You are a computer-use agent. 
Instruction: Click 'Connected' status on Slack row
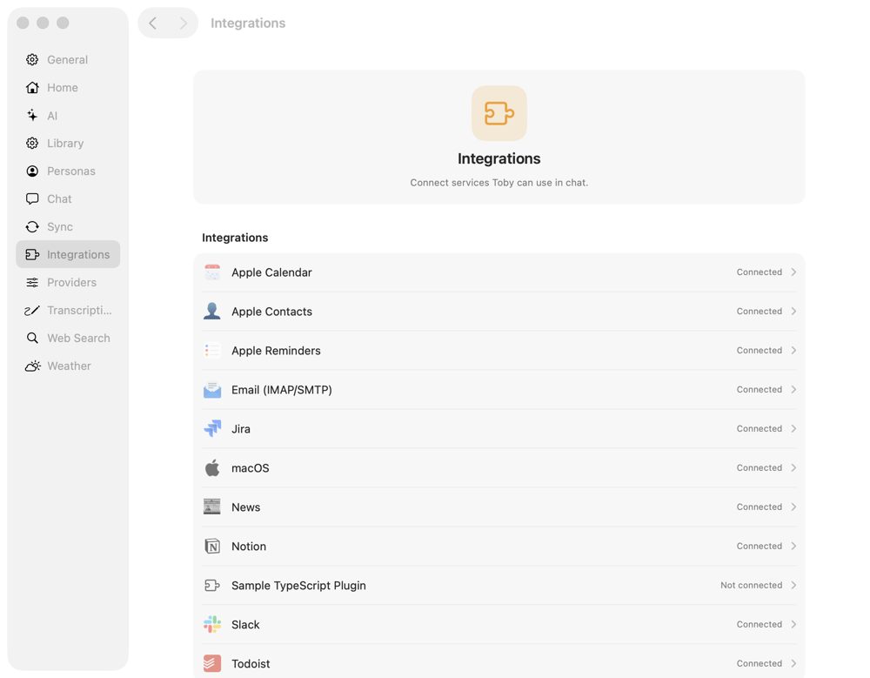point(759,624)
